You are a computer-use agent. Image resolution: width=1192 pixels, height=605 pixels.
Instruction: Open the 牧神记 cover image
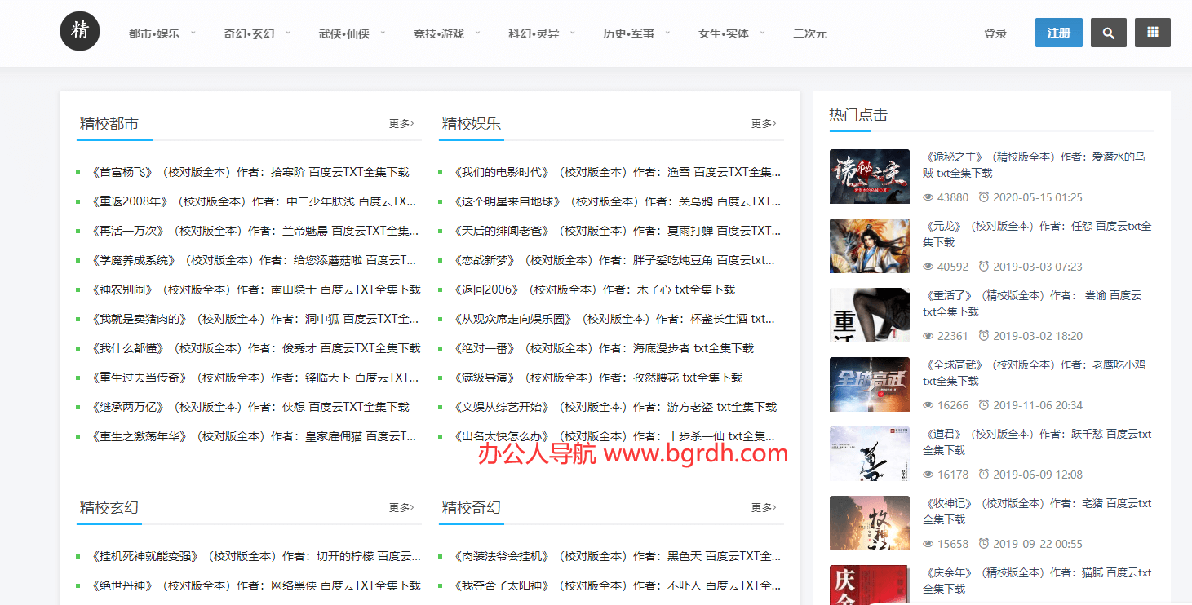click(869, 523)
